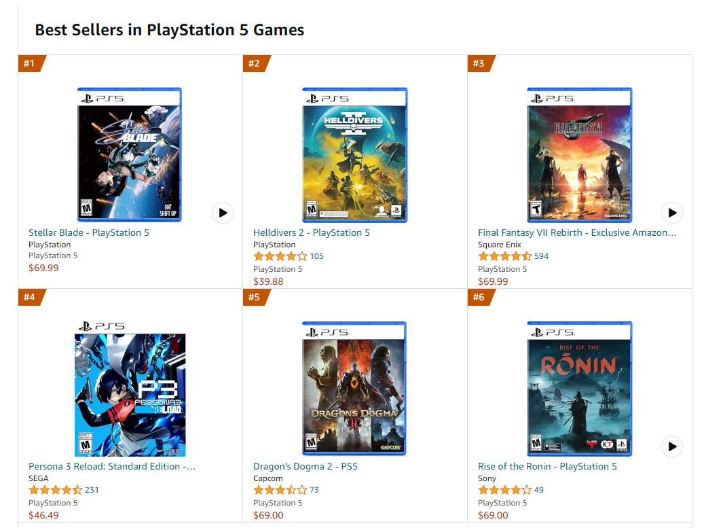Viewport: 704px width, 528px height.
Task: View Final Fantasy VII star ratings with 594 reviews
Action: coord(513,257)
